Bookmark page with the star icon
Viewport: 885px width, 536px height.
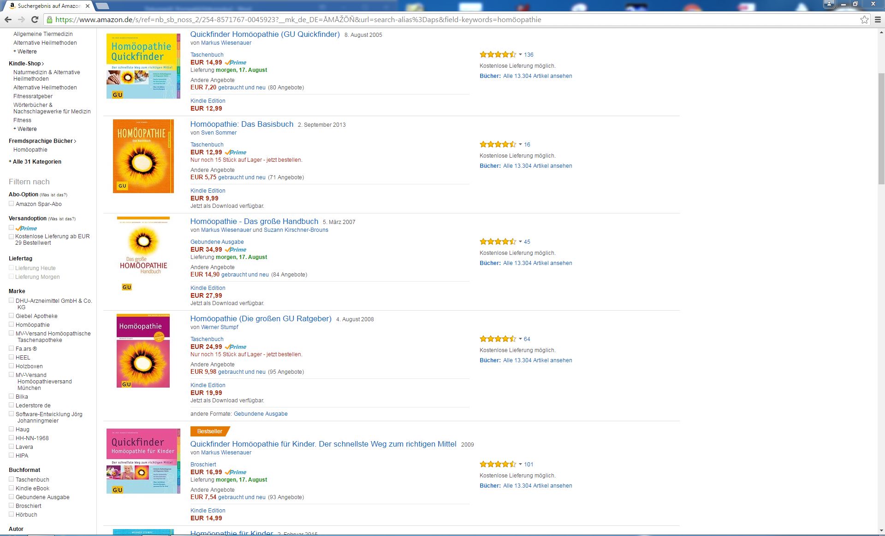[864, 19]
